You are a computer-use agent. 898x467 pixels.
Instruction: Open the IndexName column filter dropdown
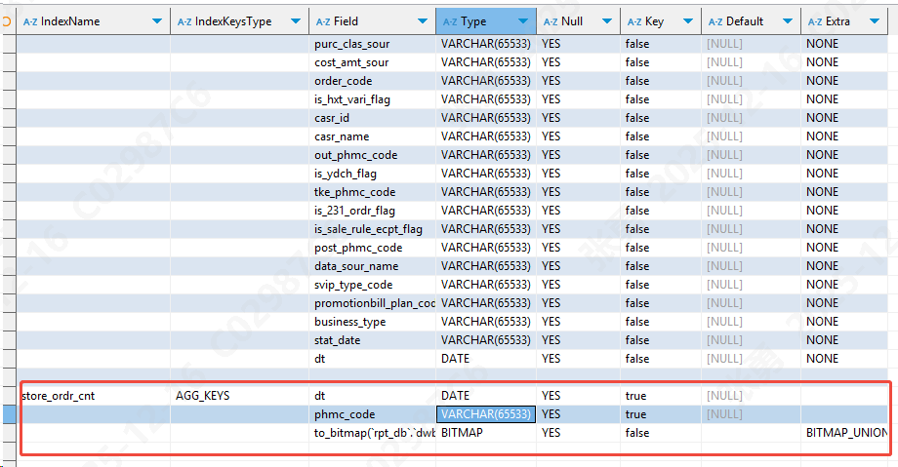(x=157, y=21)
